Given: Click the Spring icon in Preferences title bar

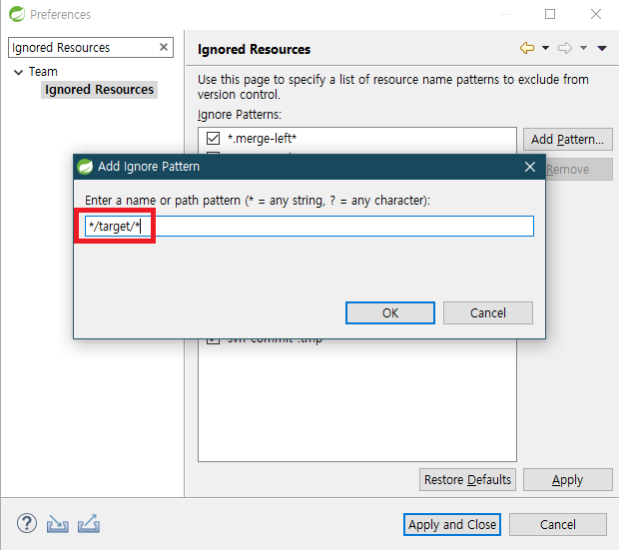Looking at the screenshot, I should pyautogui.click(x=17, y=14).
